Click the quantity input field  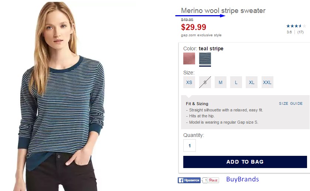[x=190, y=145]
